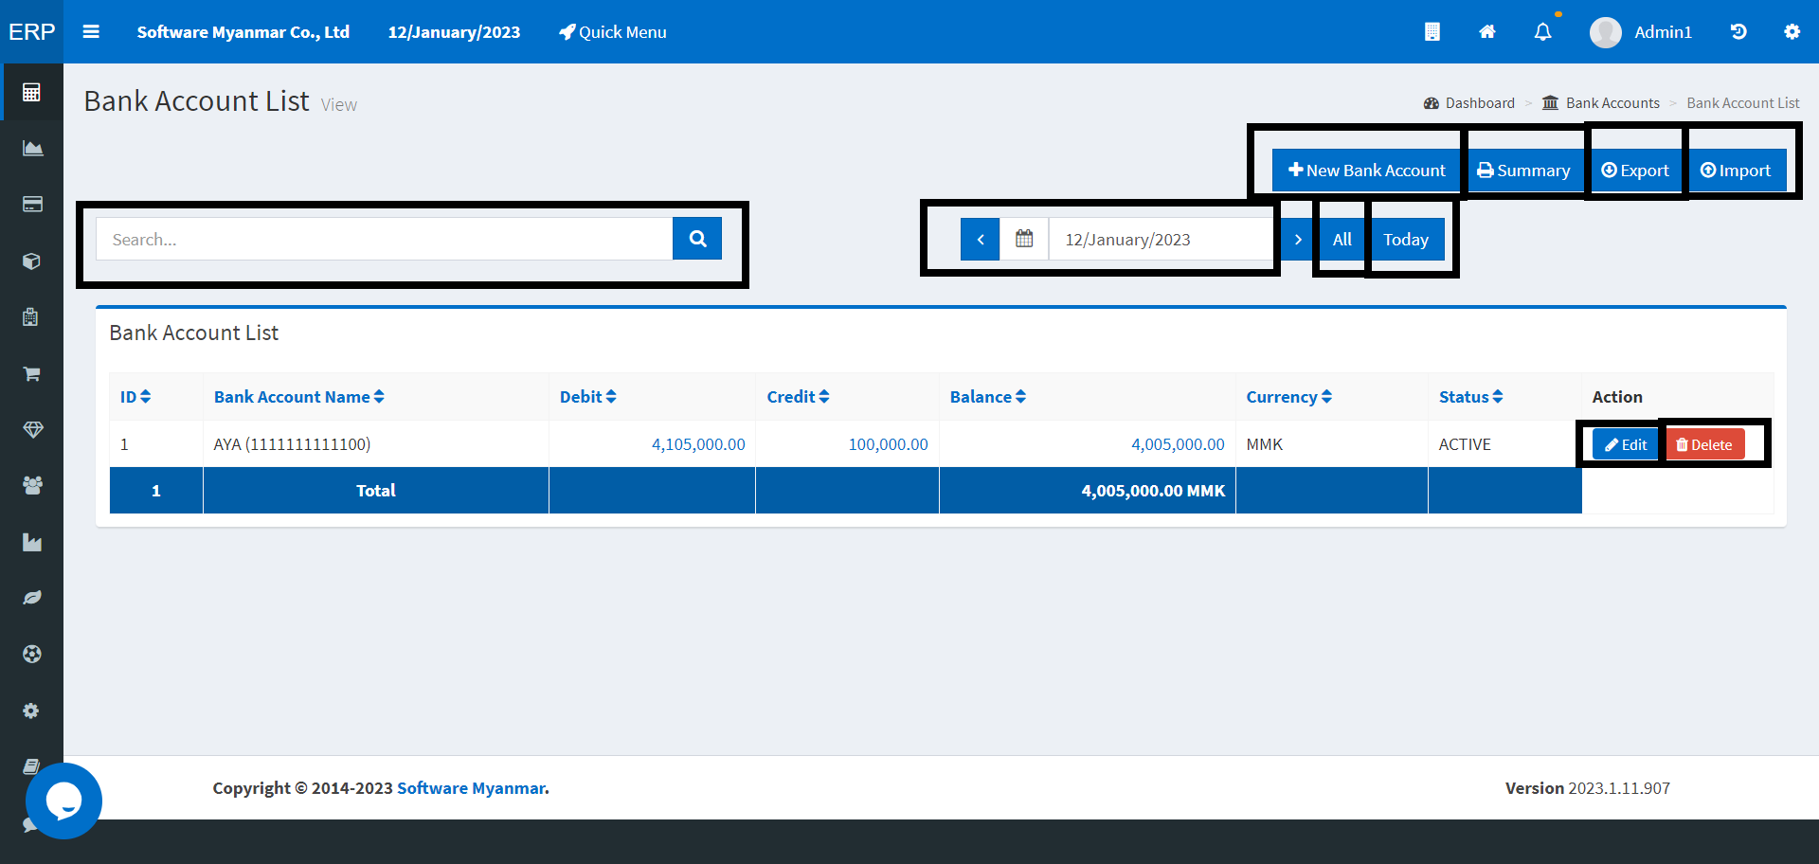Open the leaf sidebar icon
Viewport: 1819px width, 864px height.
coord(32,598)
